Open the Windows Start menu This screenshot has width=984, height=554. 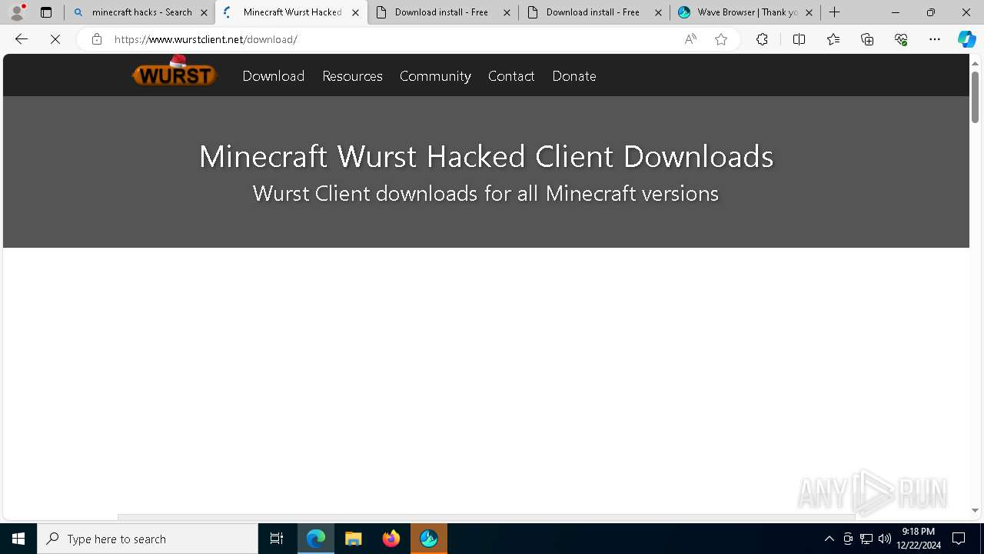pos(18,539)
